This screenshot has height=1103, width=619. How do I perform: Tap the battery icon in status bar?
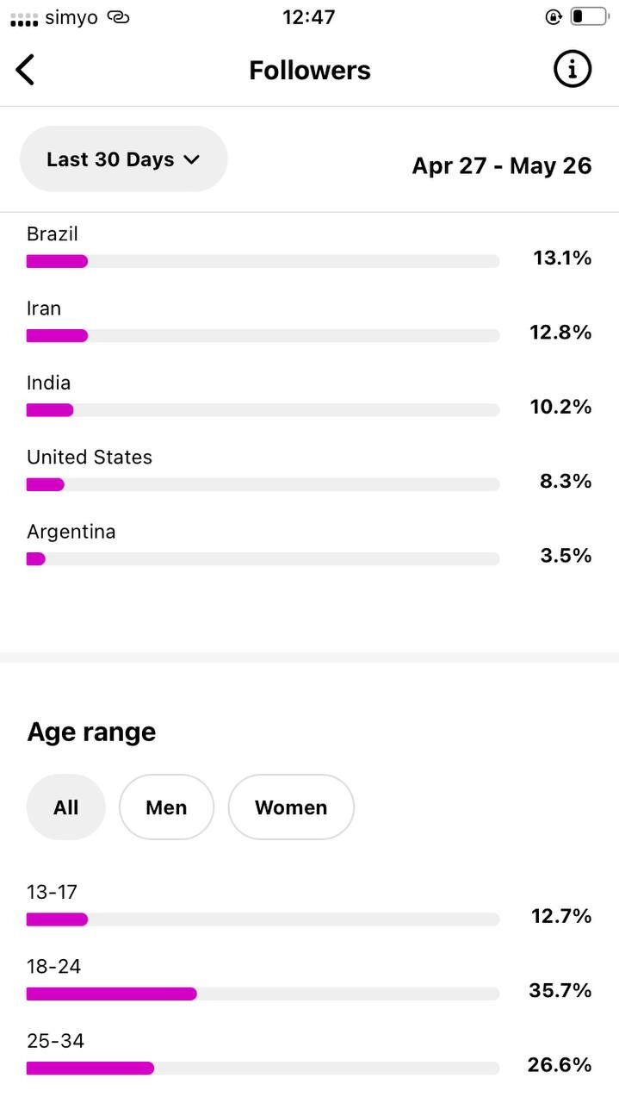589,16
